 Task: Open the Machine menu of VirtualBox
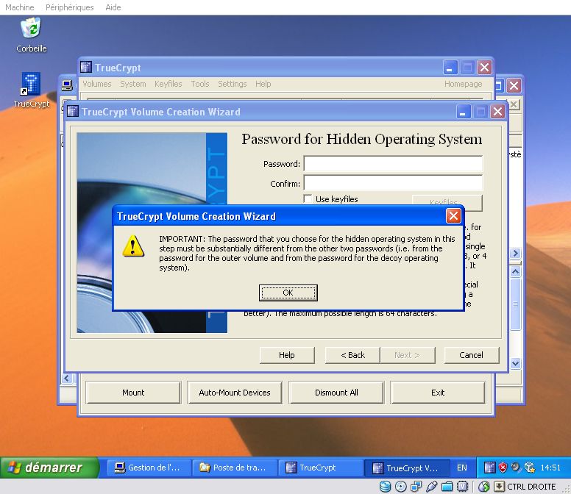point(19,7)
